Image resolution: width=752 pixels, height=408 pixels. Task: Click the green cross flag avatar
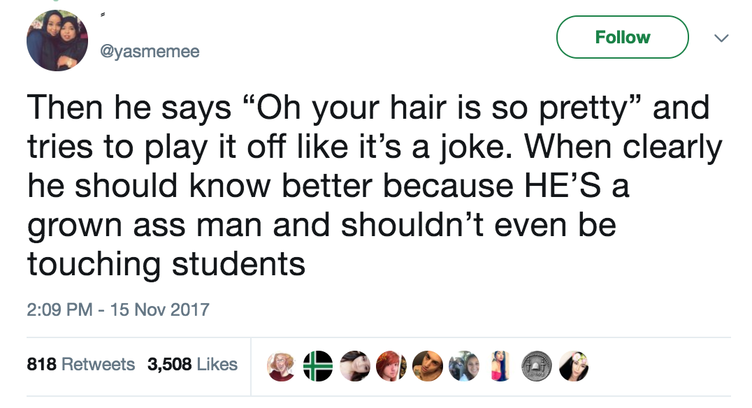(x=319, y=365)
